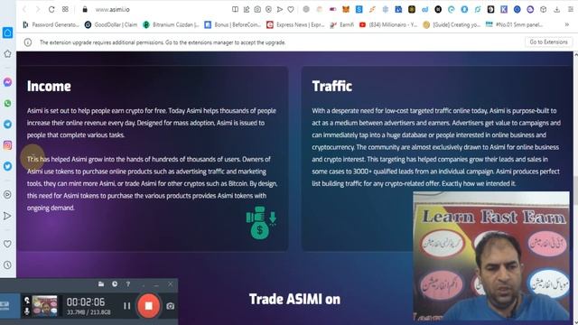Click the Go to Extensions button

548,42
